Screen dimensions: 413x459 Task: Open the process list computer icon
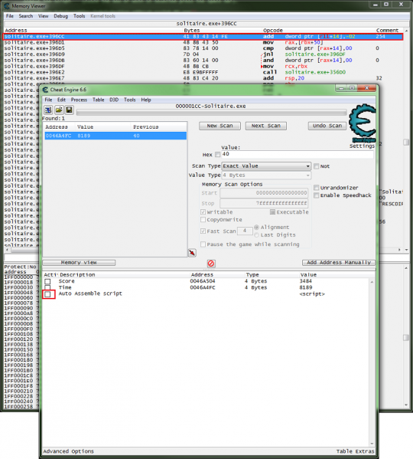pos(48,110)
